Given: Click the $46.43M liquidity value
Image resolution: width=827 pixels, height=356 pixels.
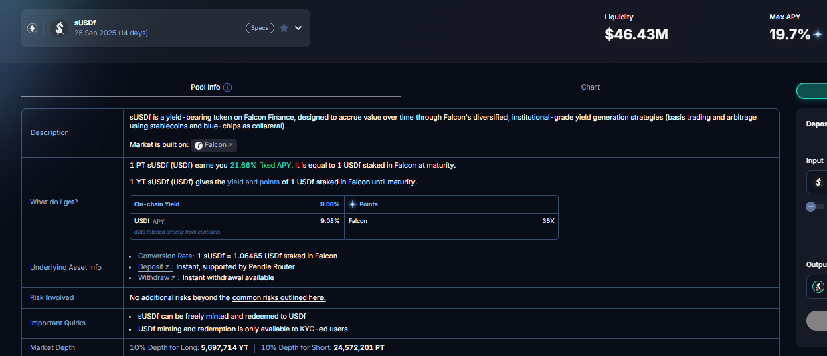Looking at the screenshot, I should coord(636,35).
